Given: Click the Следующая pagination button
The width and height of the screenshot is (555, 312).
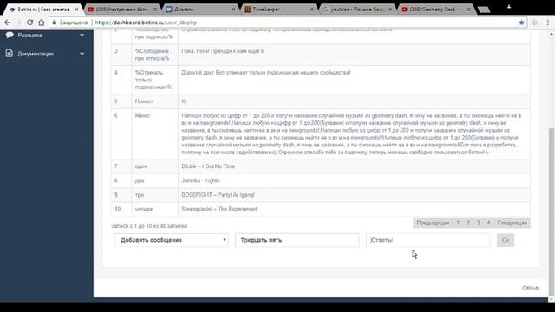Looking at the screenshot, I should point(513,223).
